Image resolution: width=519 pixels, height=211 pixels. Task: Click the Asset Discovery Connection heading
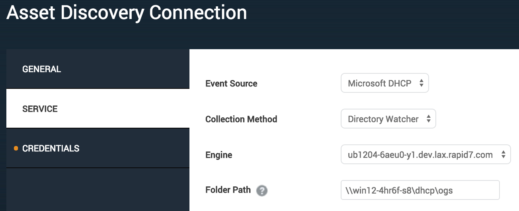127,13
